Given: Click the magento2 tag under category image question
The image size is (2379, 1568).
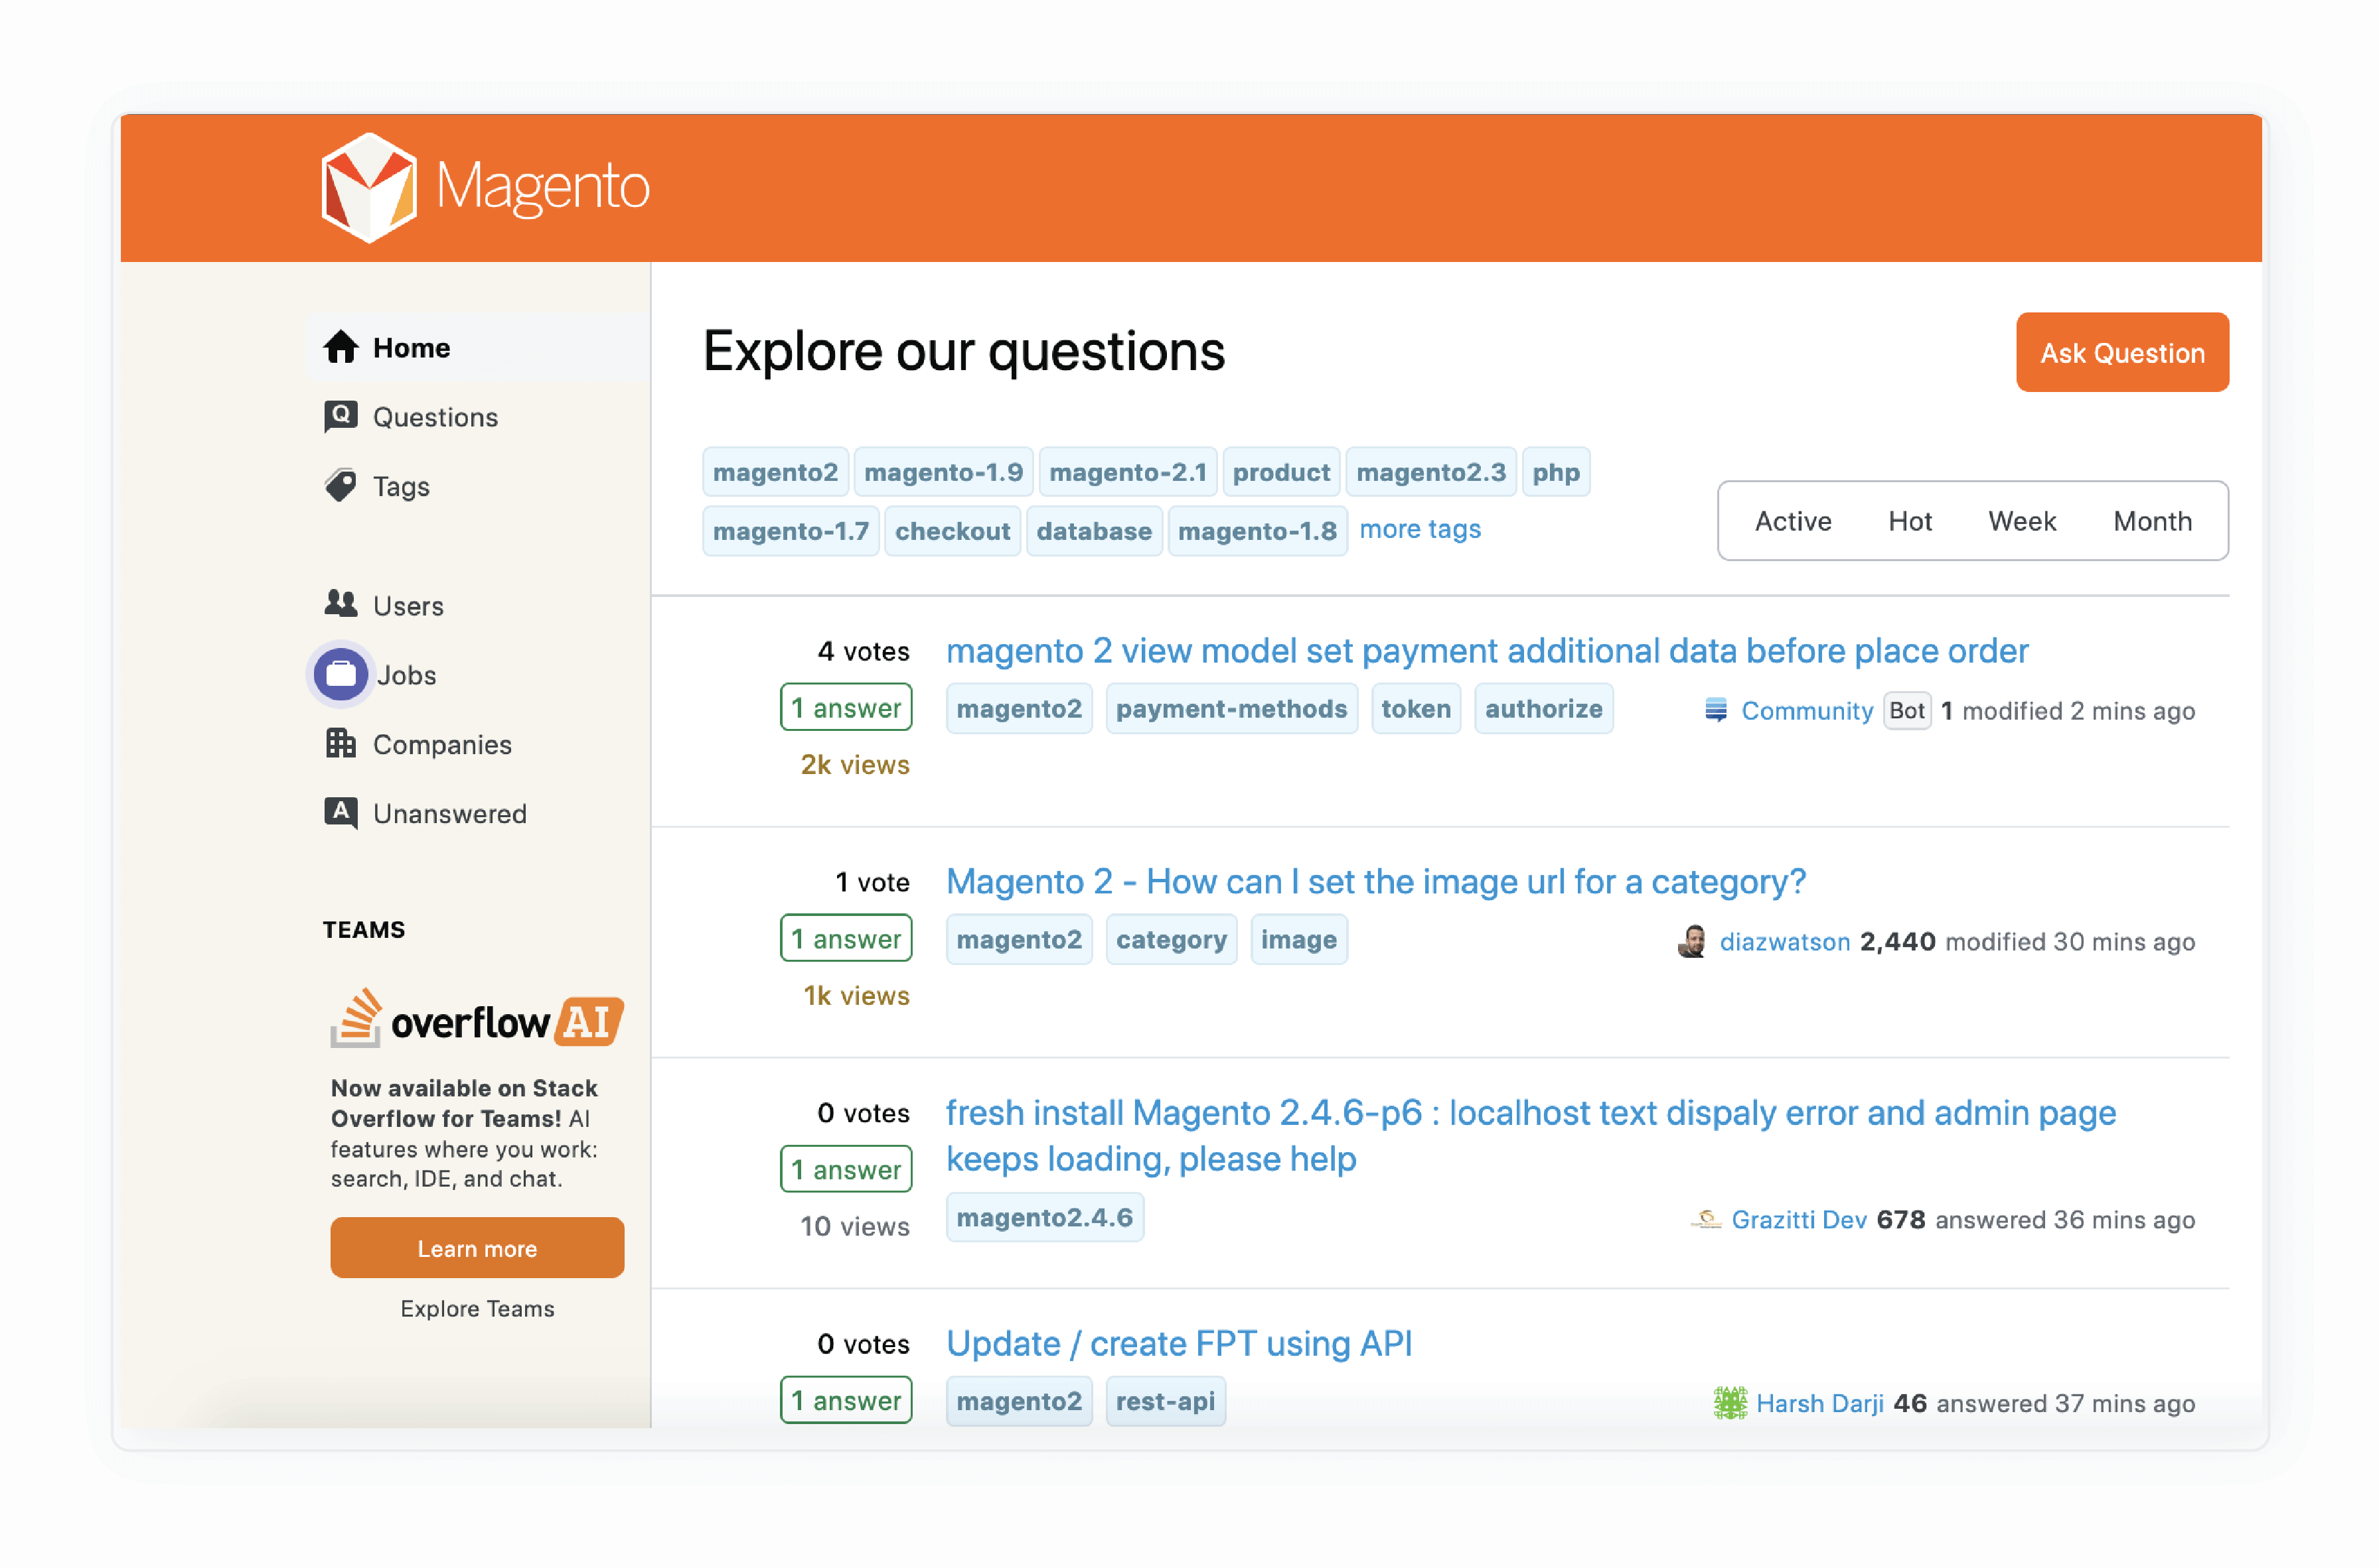Looking at the screenshot, I should click(1019, 940).
